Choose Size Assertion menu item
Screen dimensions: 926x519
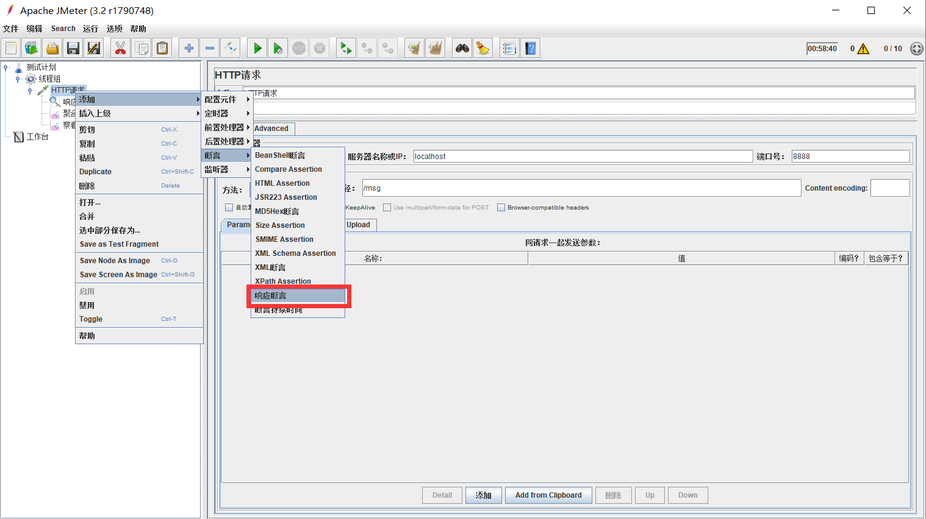point(298,225)
